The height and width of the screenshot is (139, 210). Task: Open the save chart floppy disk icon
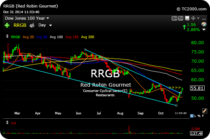tap(187, 18)
